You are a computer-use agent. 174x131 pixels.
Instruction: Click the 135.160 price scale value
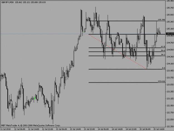(170, 29)
